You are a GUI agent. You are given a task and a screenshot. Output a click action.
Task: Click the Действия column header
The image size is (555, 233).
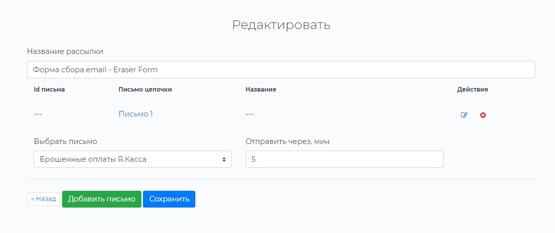[472, 90]
